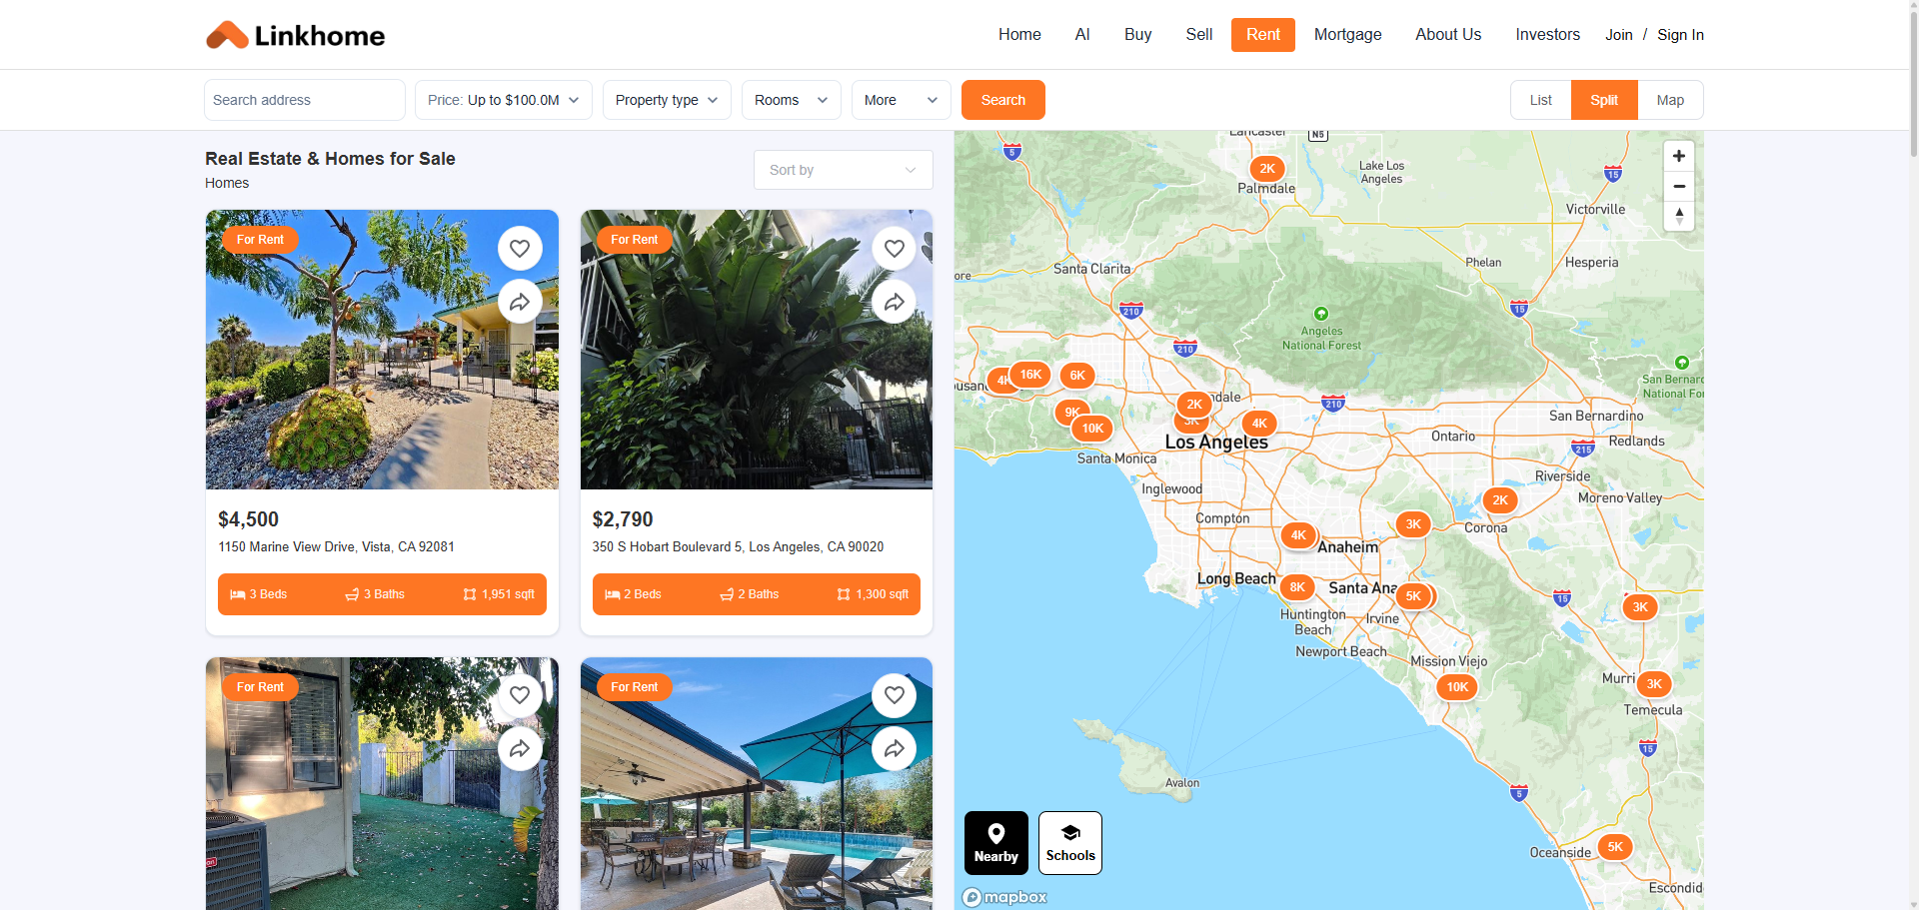Open the Buy section

point(1137,35)
